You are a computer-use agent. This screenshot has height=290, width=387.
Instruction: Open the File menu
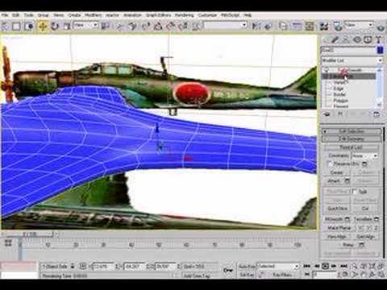click(x=5, y=15)
